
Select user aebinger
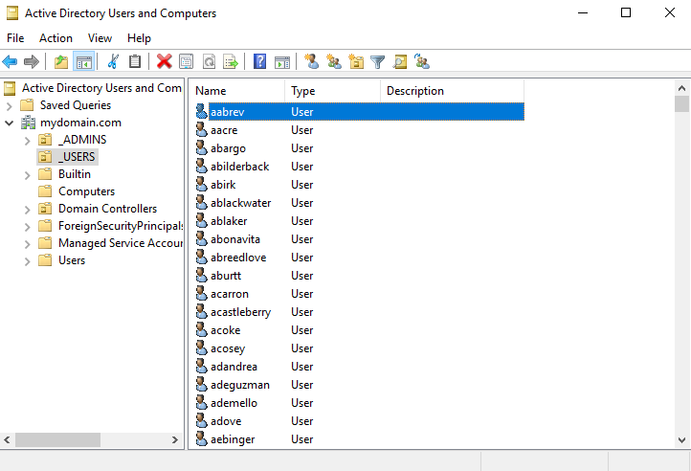click(233, 439)
